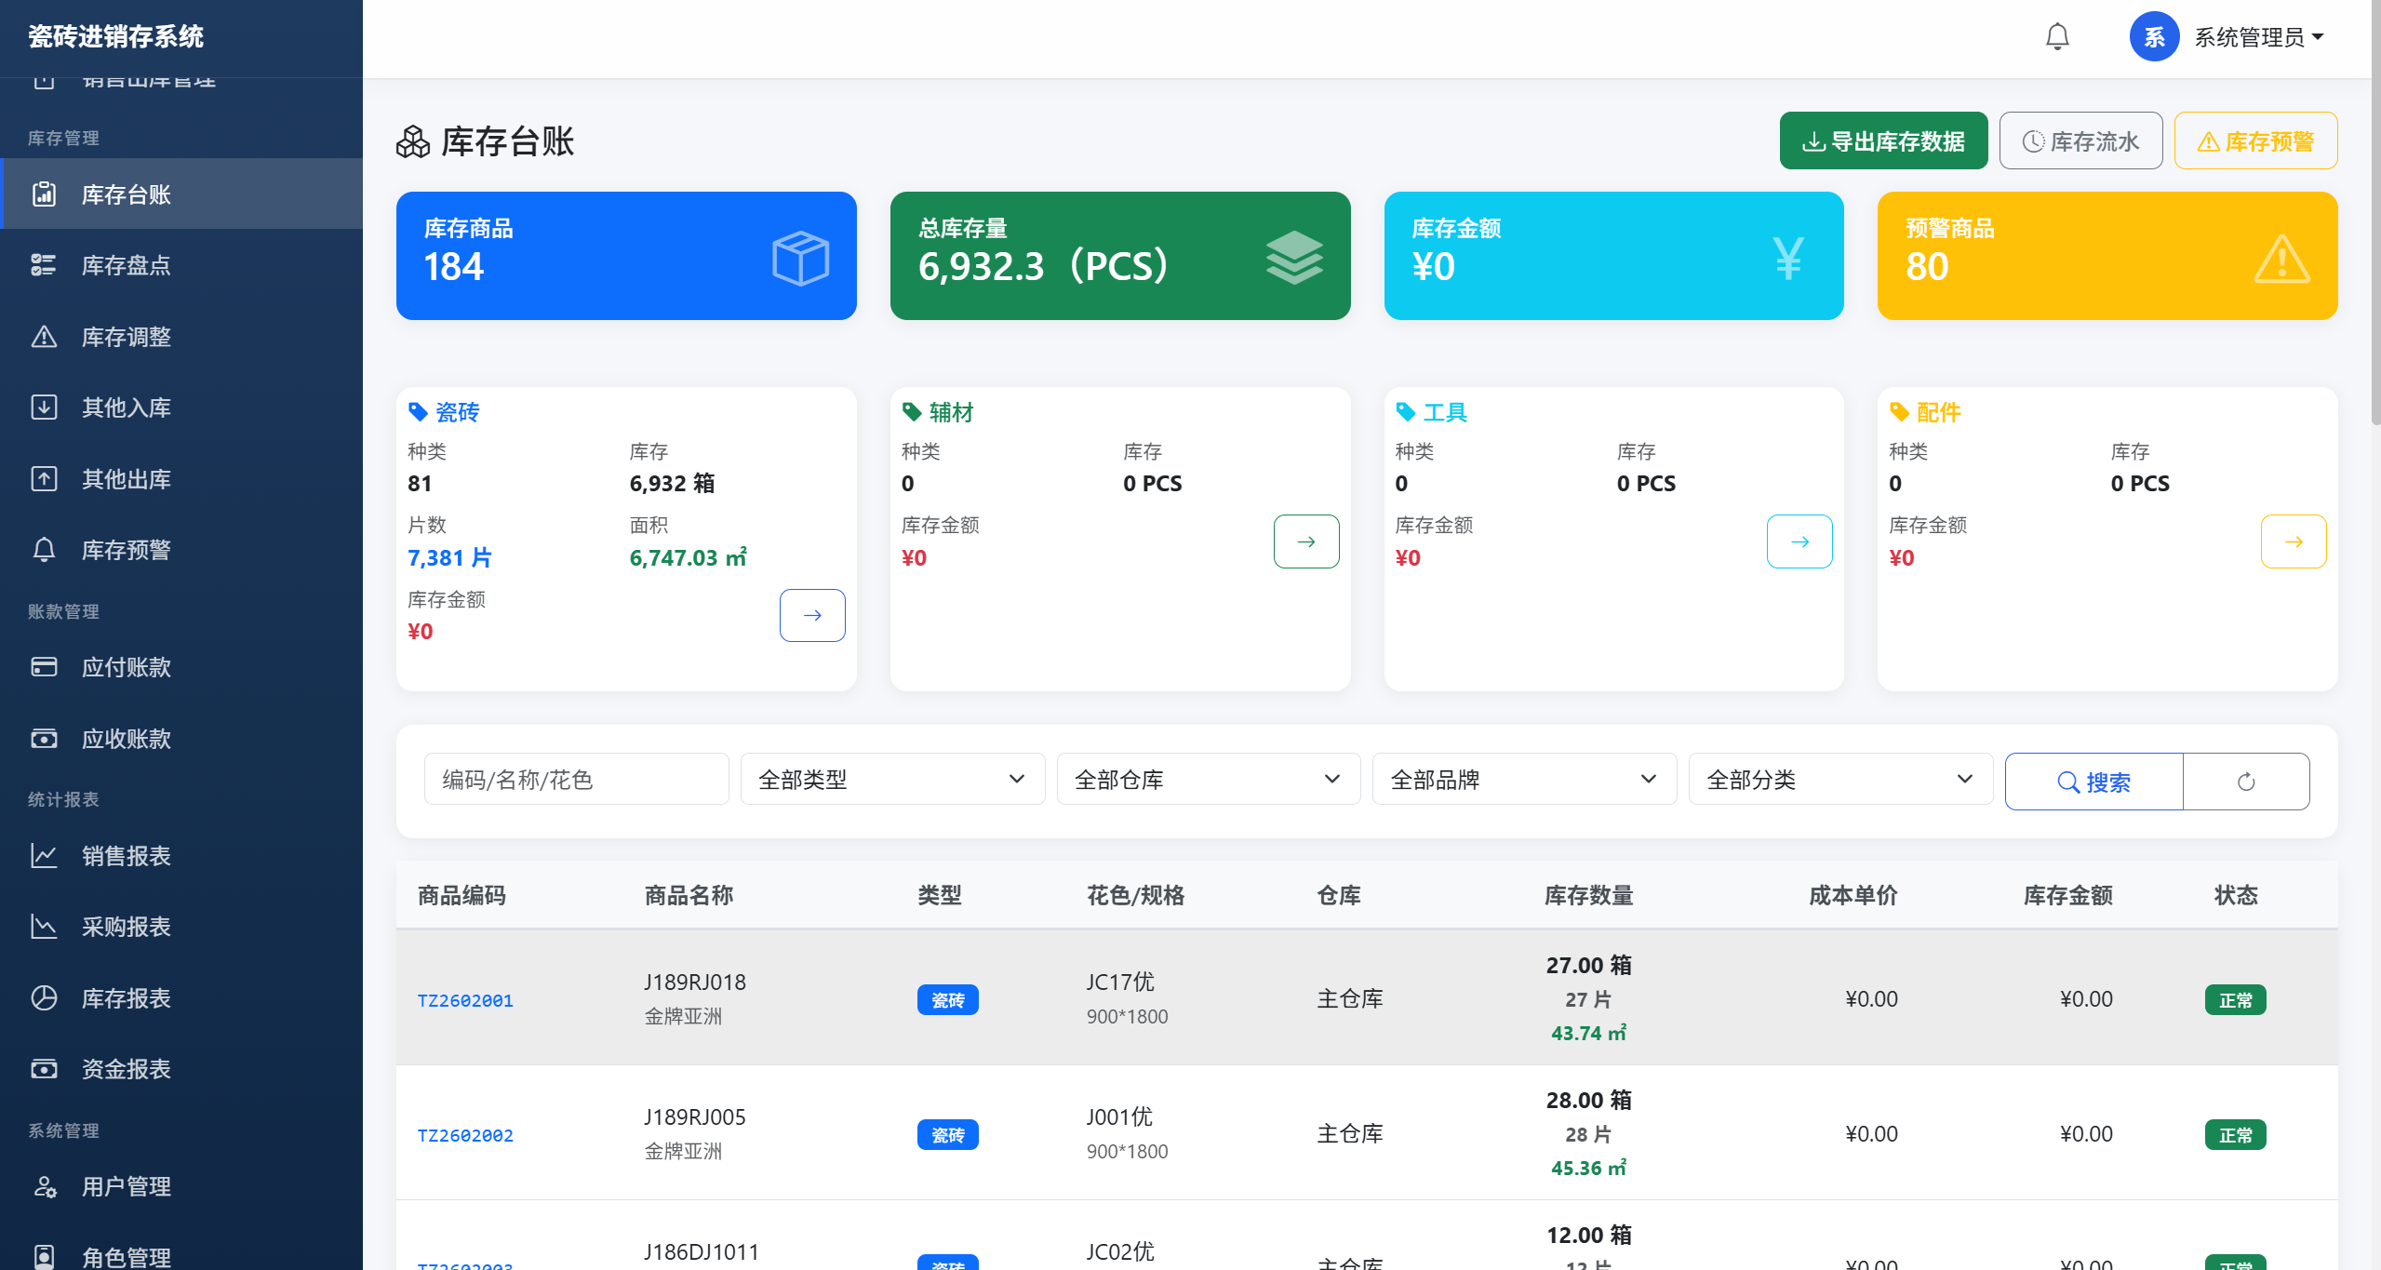This screenshot has width=2381, height=1270.
Task: Click the 应收账款 cash icon in sidebar
Action: (44, 739)
